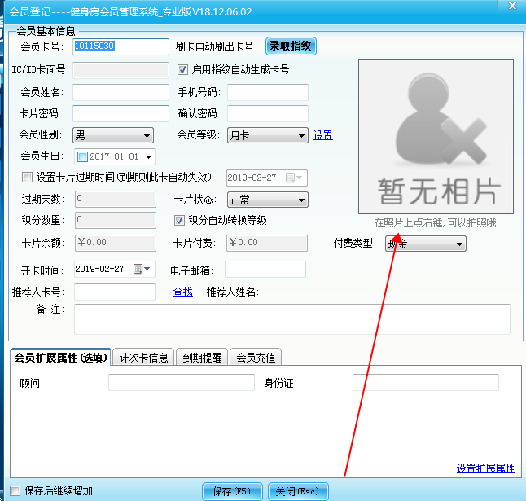The width and height of the screenshot is (526, 501).
Task: Click the 录取指纹 fingerprint button
Action: [291, 46]
